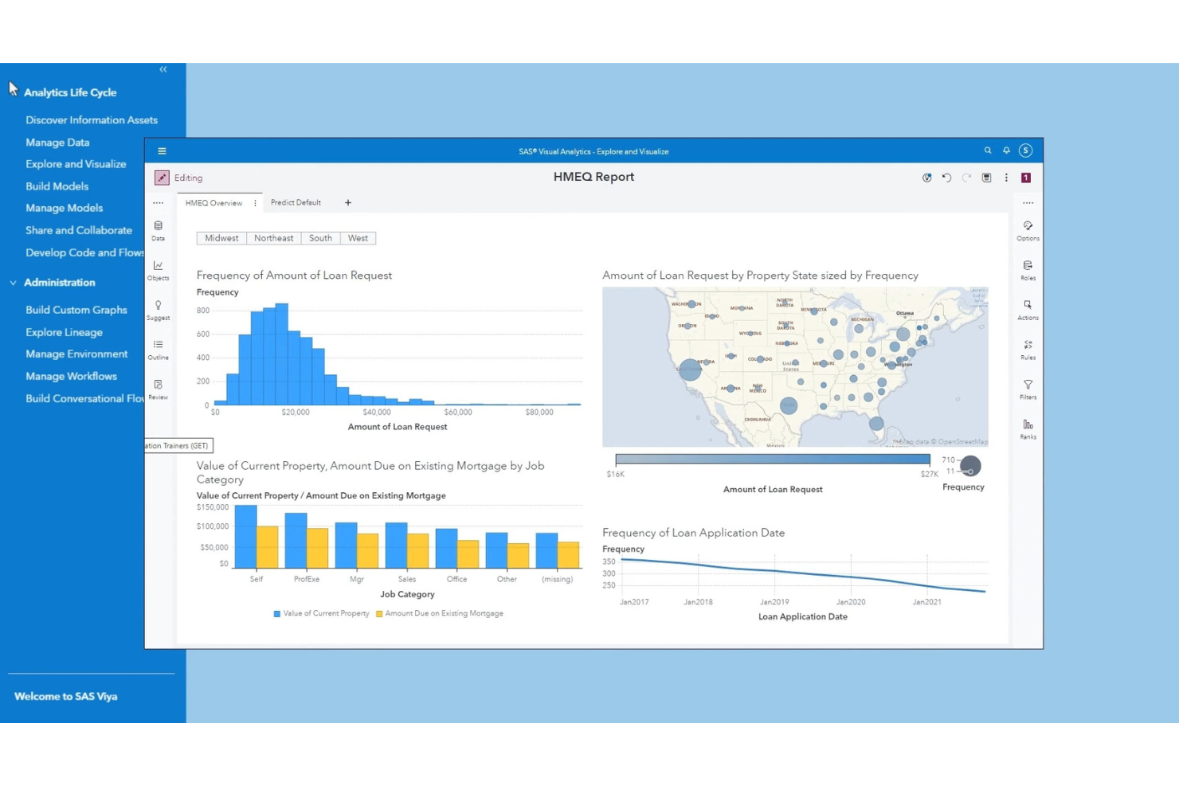
Task: Open the Objects pane
Action: 158,269
